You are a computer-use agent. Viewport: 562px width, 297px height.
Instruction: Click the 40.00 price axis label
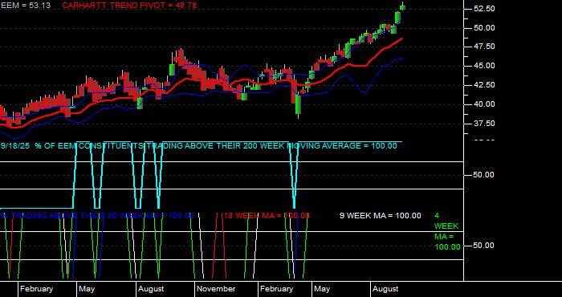coord(485,104)
